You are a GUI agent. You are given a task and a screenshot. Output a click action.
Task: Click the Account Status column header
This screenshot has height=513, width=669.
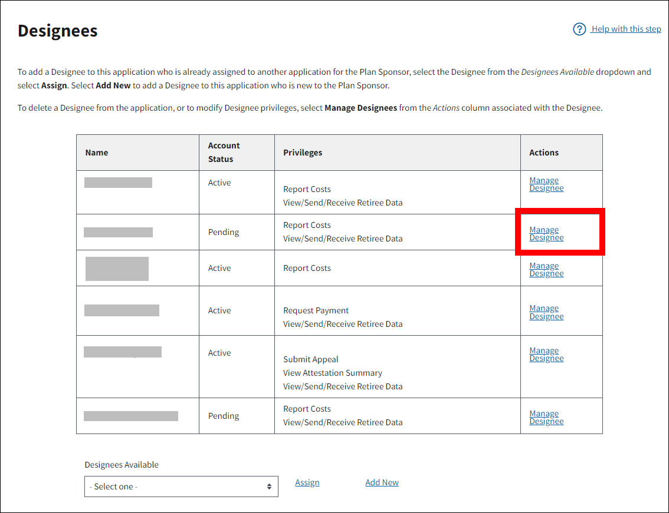(224, 153)
